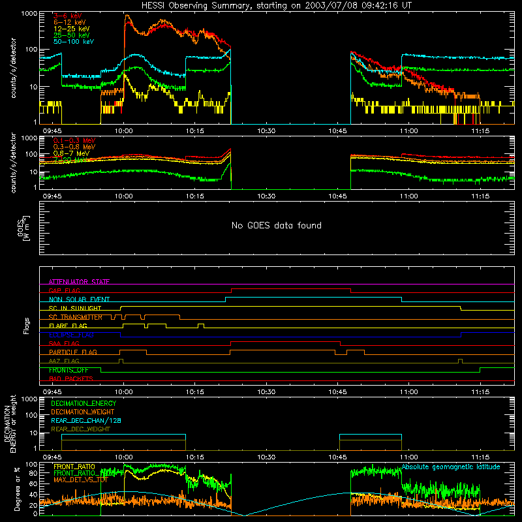This screenshot has width=522, height=522.
Task: Click the FLARE_FLAG label
Action: pyautogui.click(x=68, y=326)
